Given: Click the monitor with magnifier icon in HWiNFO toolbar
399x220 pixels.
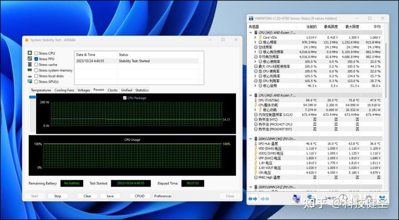Looking at the screenshot, I should pyautogui.click(x=296, y=198).
